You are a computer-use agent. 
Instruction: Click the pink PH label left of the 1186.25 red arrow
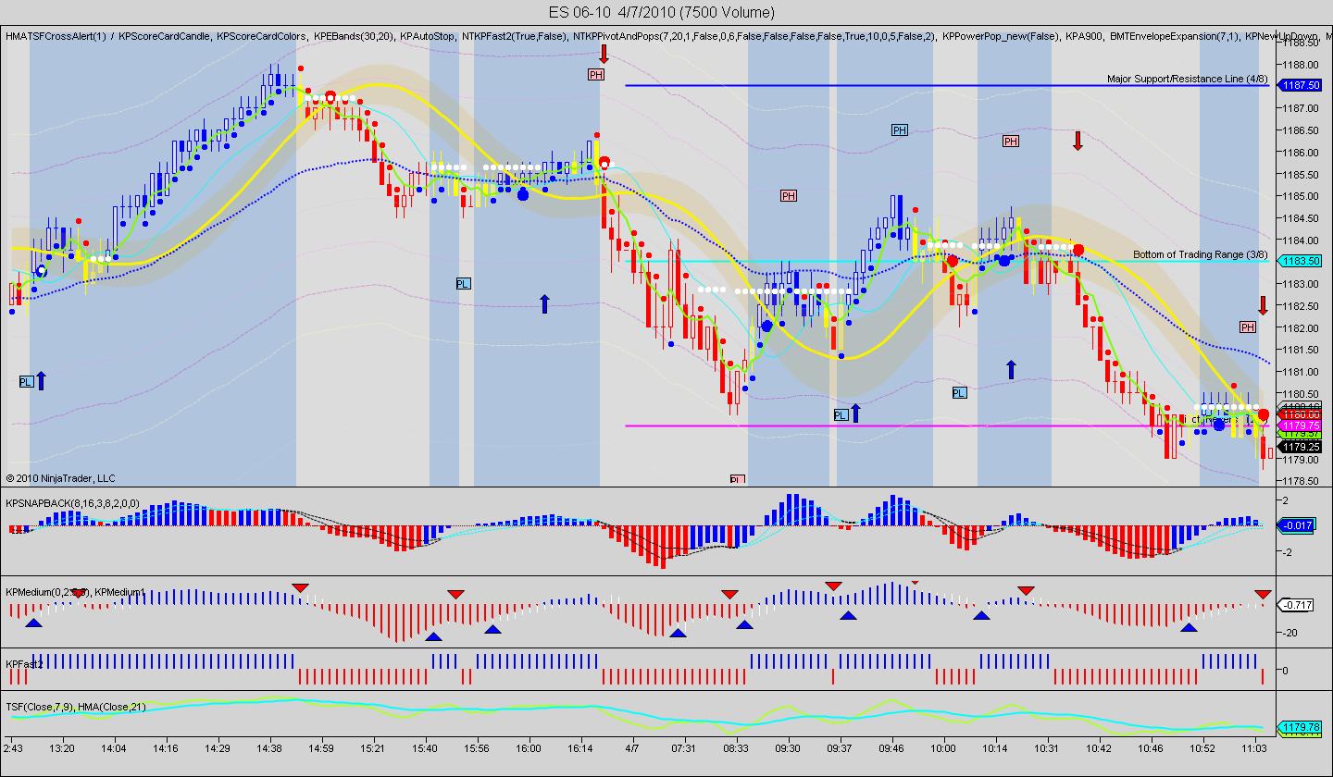pos(1011,141)
